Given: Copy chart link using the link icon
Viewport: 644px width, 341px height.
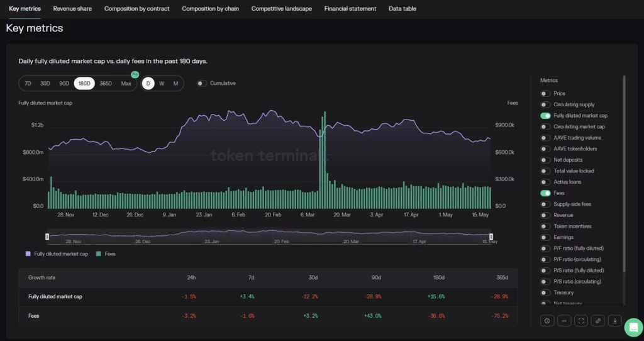Looking at the screenshot, I should click(598, 321).
